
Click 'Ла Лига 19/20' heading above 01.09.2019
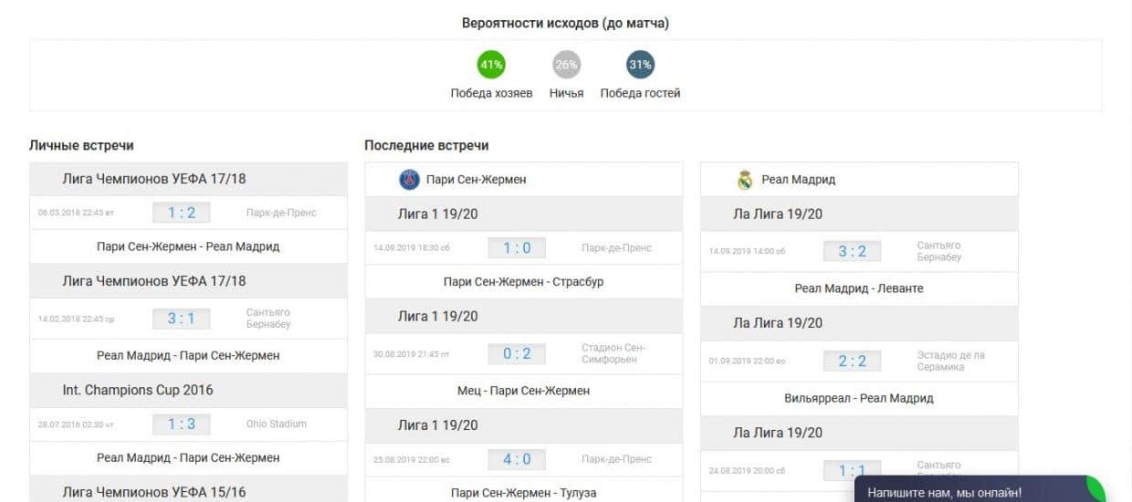(778, 323)
